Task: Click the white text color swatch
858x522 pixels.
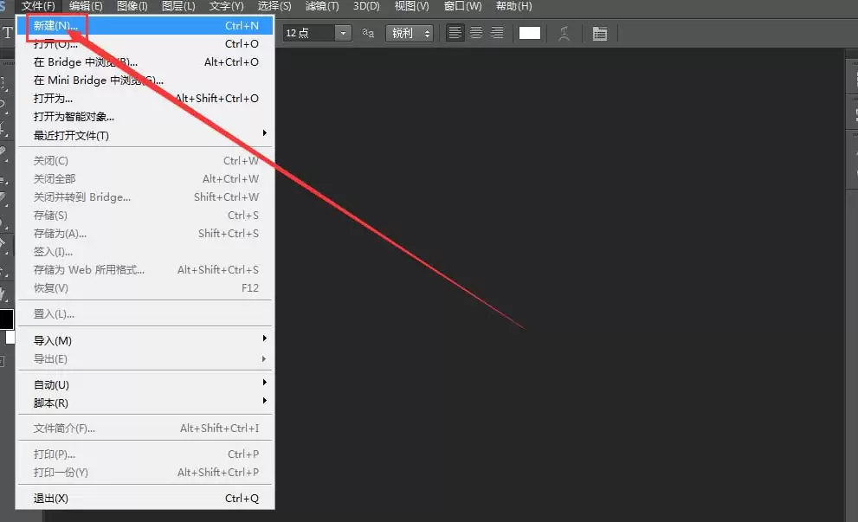Action: tap(529, 34)
